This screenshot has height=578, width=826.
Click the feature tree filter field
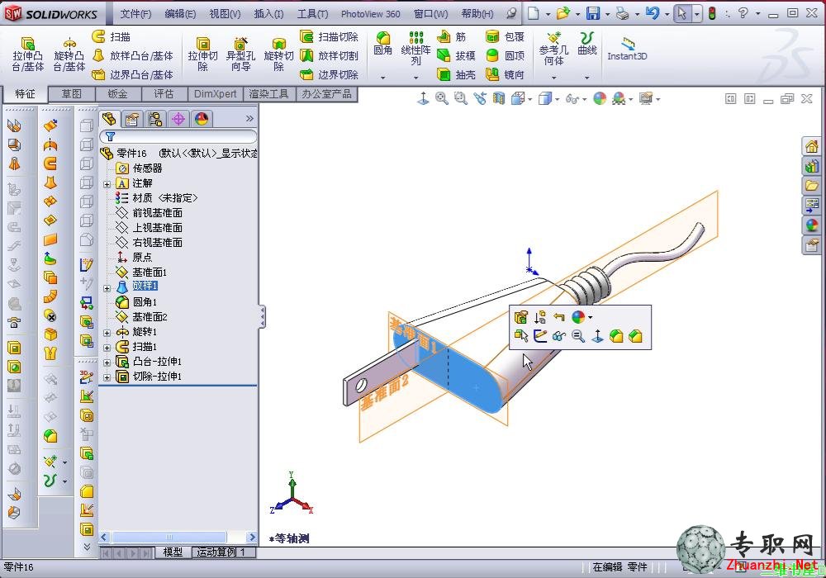(178, 137)
